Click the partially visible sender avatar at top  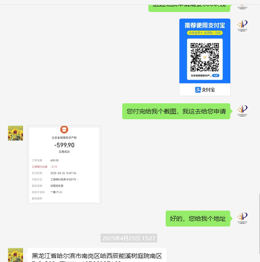242,8
